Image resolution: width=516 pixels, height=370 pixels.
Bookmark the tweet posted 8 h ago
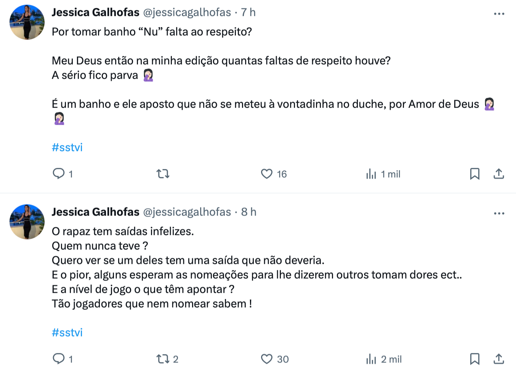coord(474,359)
